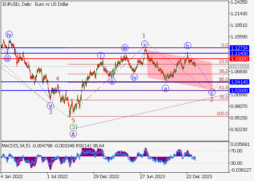Click the 0.95150 price axis label
Screen dimensions: 254x181
point(239,118)
